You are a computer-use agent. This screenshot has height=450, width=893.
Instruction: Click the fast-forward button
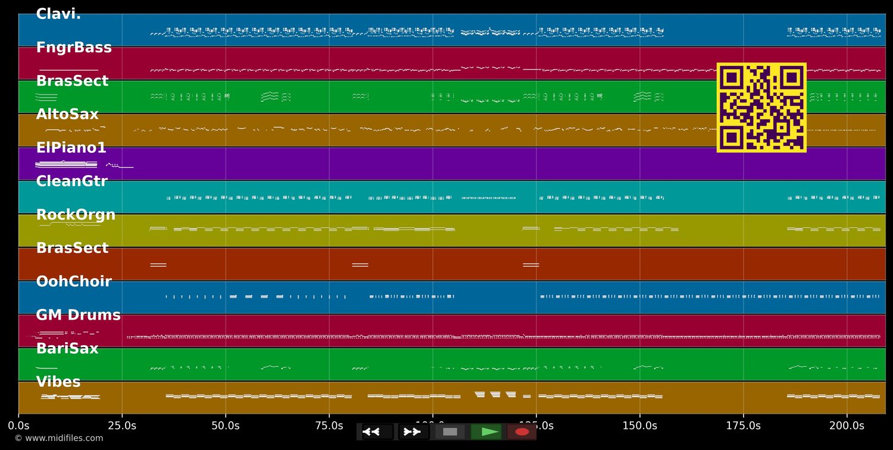coord(414,432)
